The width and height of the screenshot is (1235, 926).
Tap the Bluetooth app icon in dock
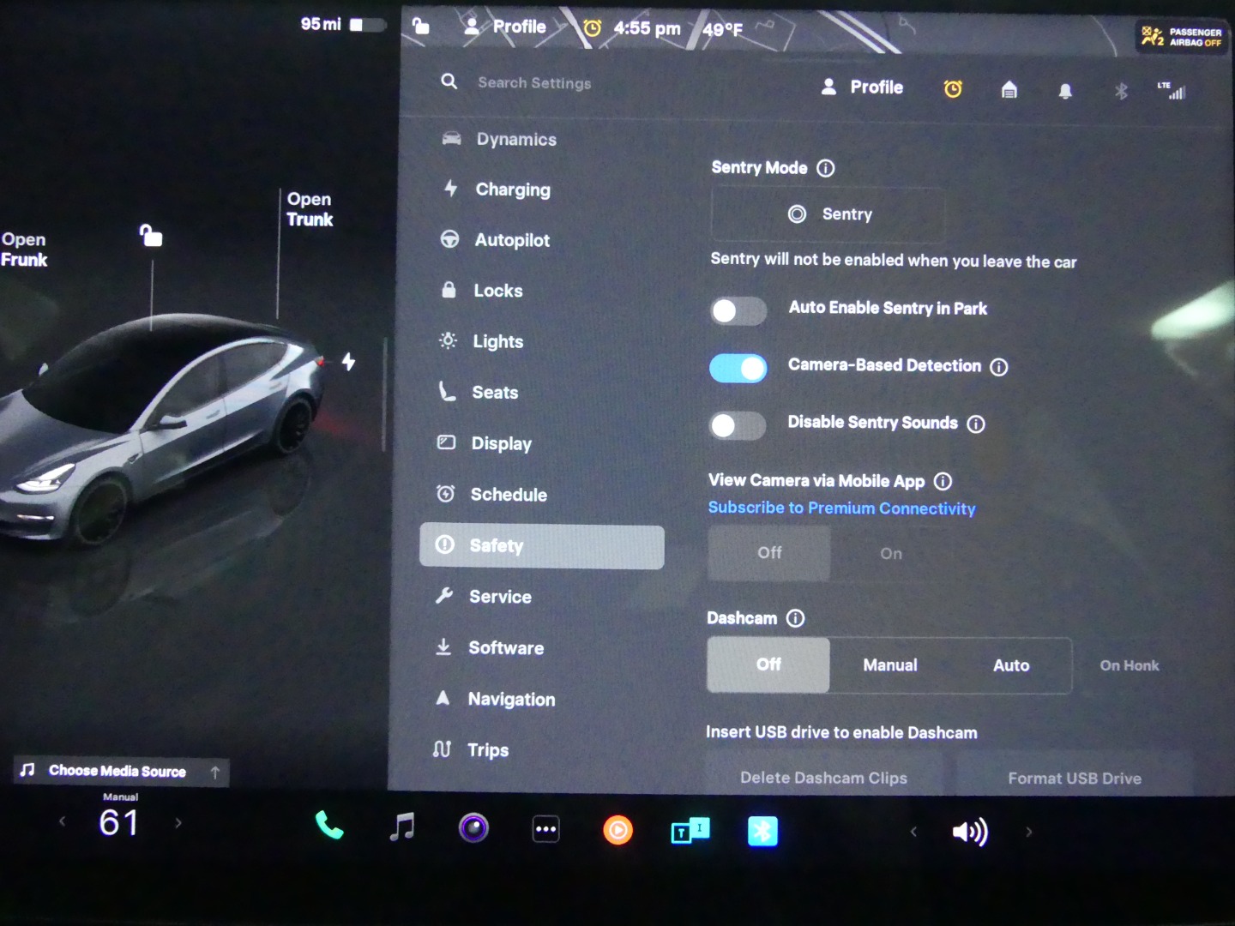(x=762, y=831)
